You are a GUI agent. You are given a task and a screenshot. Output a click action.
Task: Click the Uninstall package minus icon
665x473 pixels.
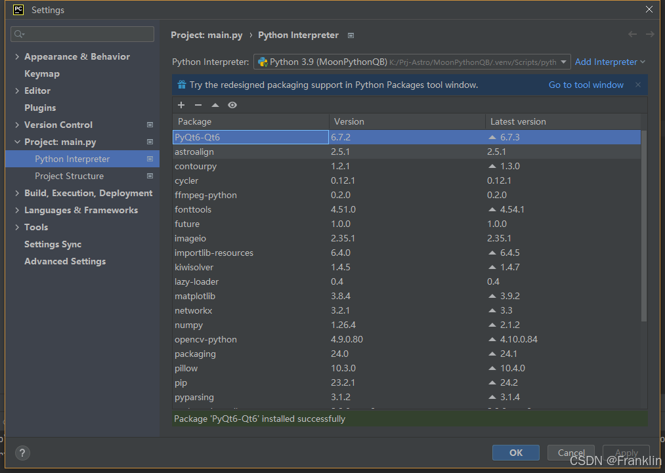pos(198,105)
